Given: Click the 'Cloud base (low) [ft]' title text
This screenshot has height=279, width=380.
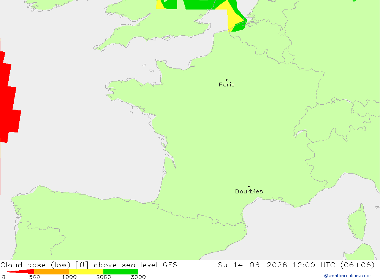Looking at the screenshot, I should coord(44,265).
